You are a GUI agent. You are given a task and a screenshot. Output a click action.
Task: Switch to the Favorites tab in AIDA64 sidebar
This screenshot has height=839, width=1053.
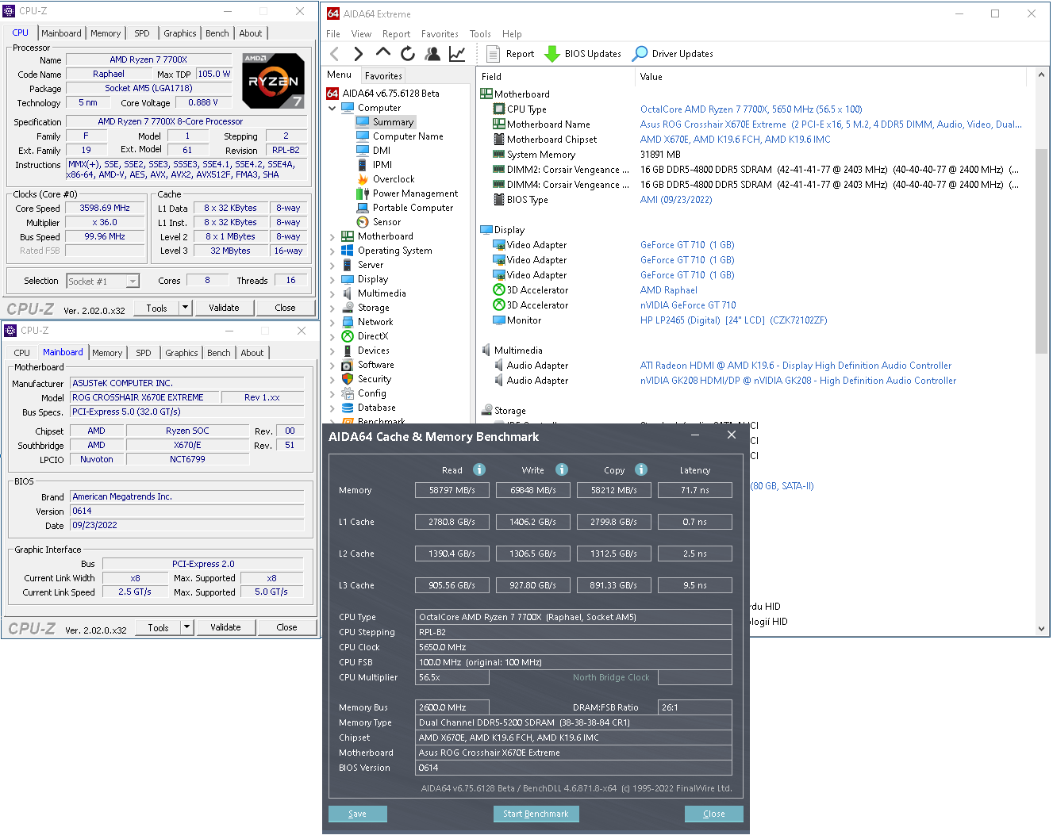click(x=383, y=76)
